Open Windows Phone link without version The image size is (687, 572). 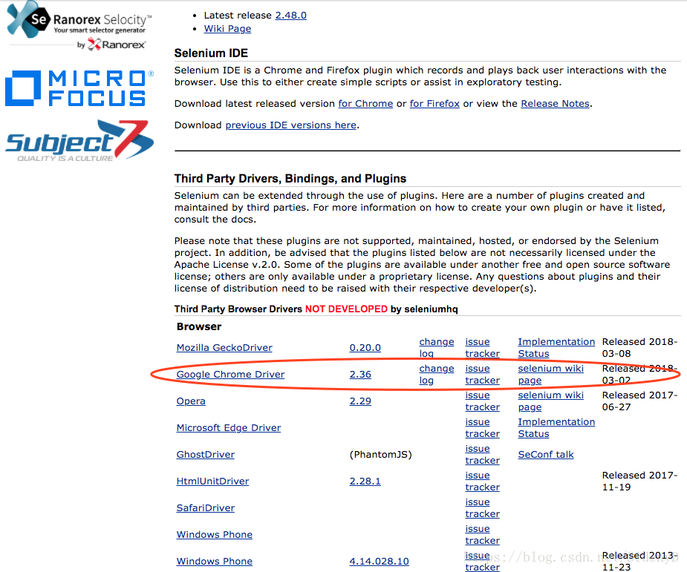(214, 535)
